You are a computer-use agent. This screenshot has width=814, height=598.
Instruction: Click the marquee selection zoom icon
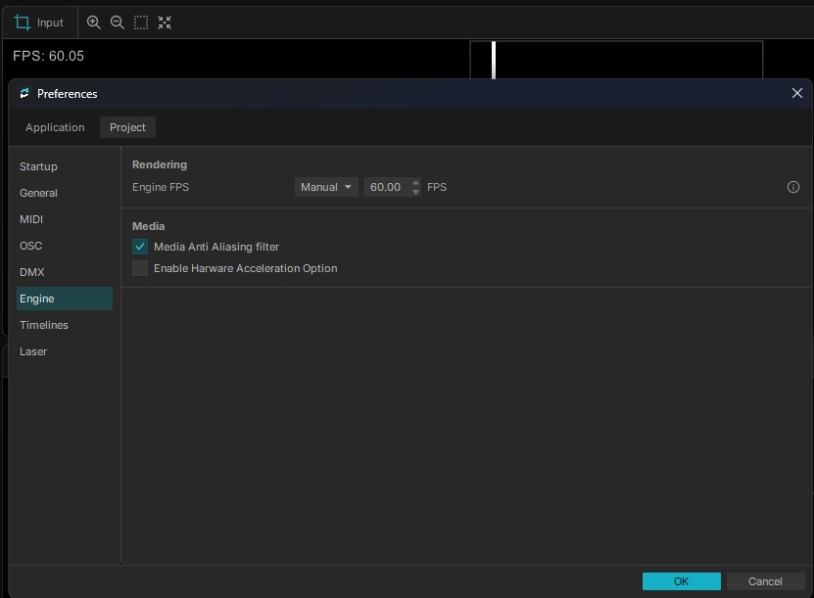pyautogui.click(x=141, y=23)
